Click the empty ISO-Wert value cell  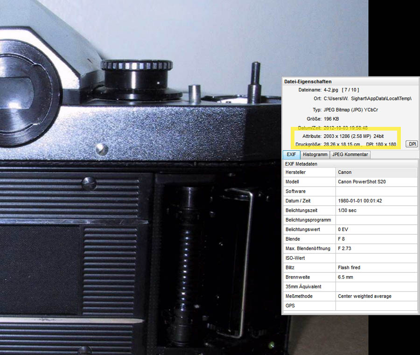pos(376,258)
